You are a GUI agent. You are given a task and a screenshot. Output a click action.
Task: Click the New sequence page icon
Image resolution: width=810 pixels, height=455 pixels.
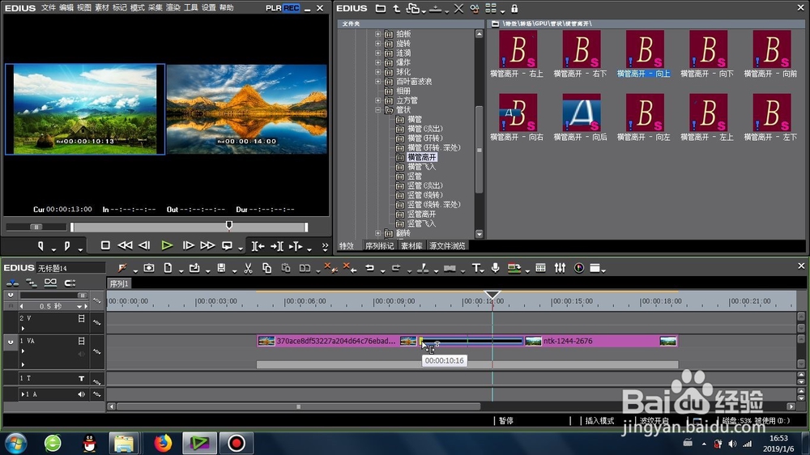point(168,268)
